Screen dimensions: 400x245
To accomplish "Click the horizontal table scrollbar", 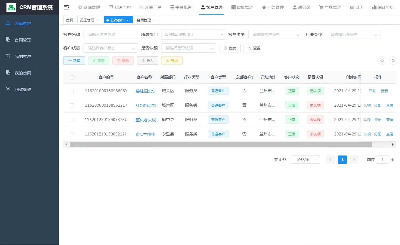I will click(x=221, y=145).
